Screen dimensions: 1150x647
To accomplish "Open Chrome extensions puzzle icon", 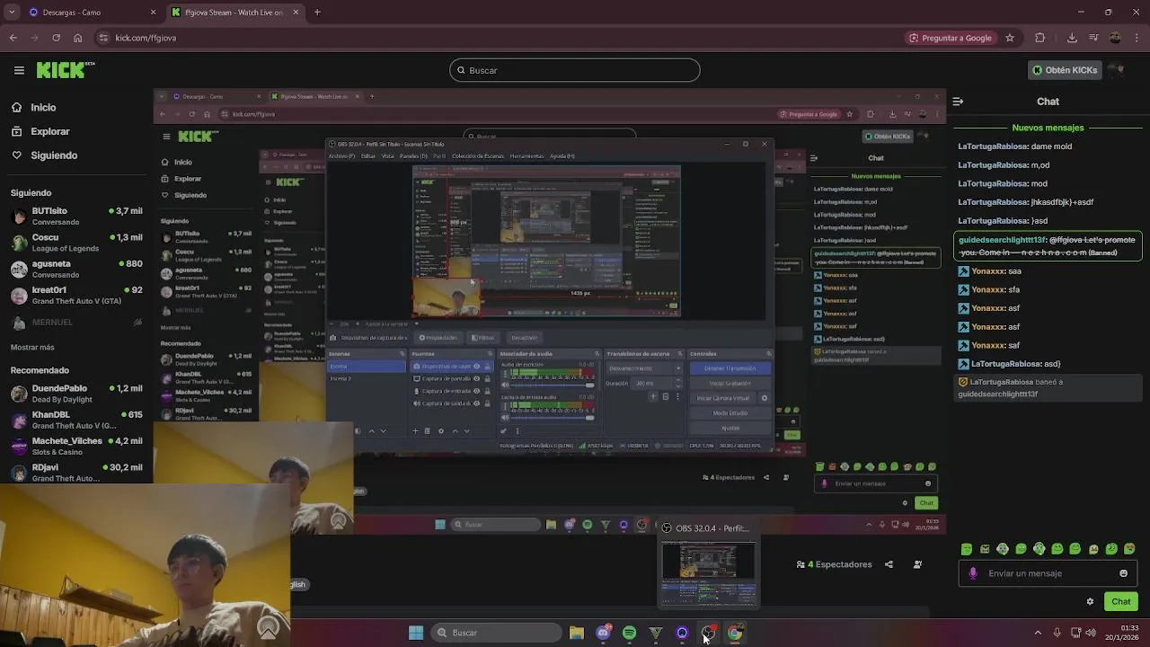I will 1039,38.
